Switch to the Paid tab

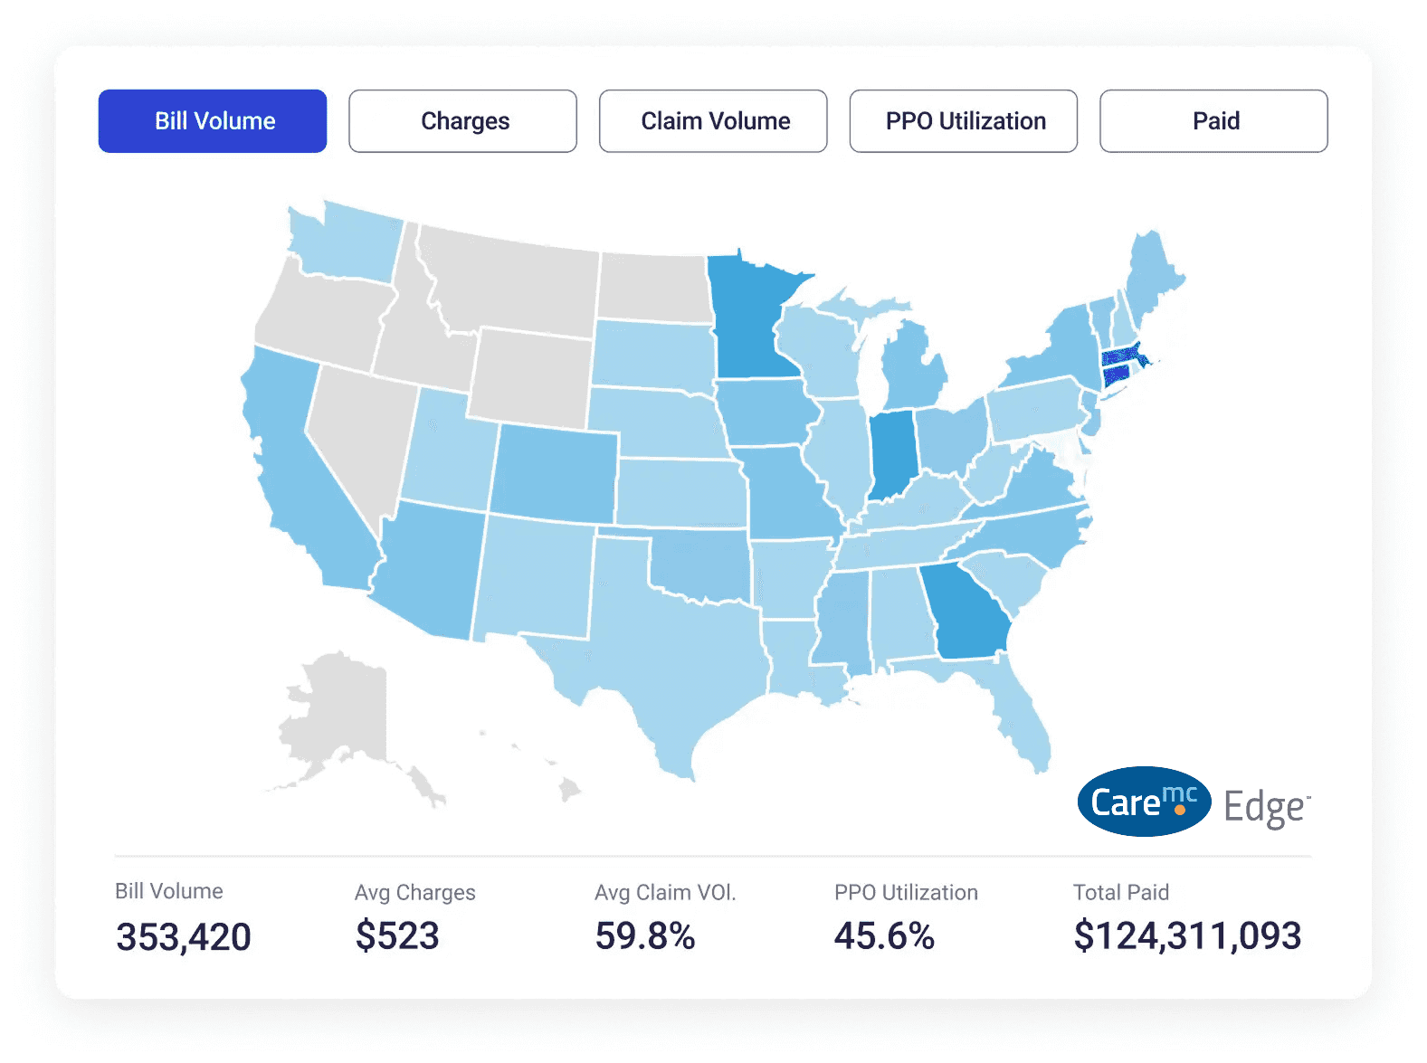(1213, 121)
